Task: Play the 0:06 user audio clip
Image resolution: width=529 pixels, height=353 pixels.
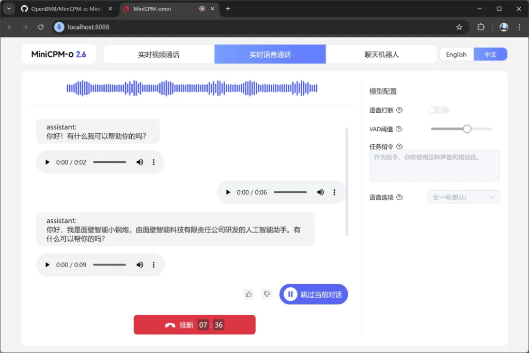Action: click(x=228, y=192)
